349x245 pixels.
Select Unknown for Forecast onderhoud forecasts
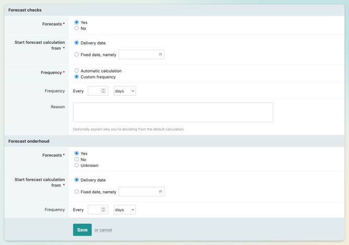[77, 165]
